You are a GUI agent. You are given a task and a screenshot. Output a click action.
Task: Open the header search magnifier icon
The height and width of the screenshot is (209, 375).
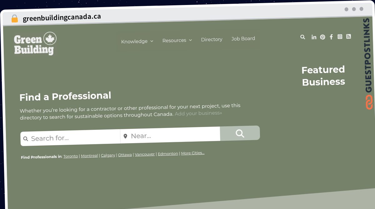pos(302,37)
